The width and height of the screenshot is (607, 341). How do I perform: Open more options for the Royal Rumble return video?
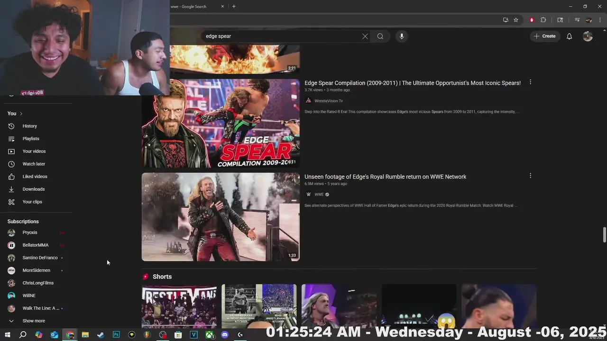(x=530, y=176)
